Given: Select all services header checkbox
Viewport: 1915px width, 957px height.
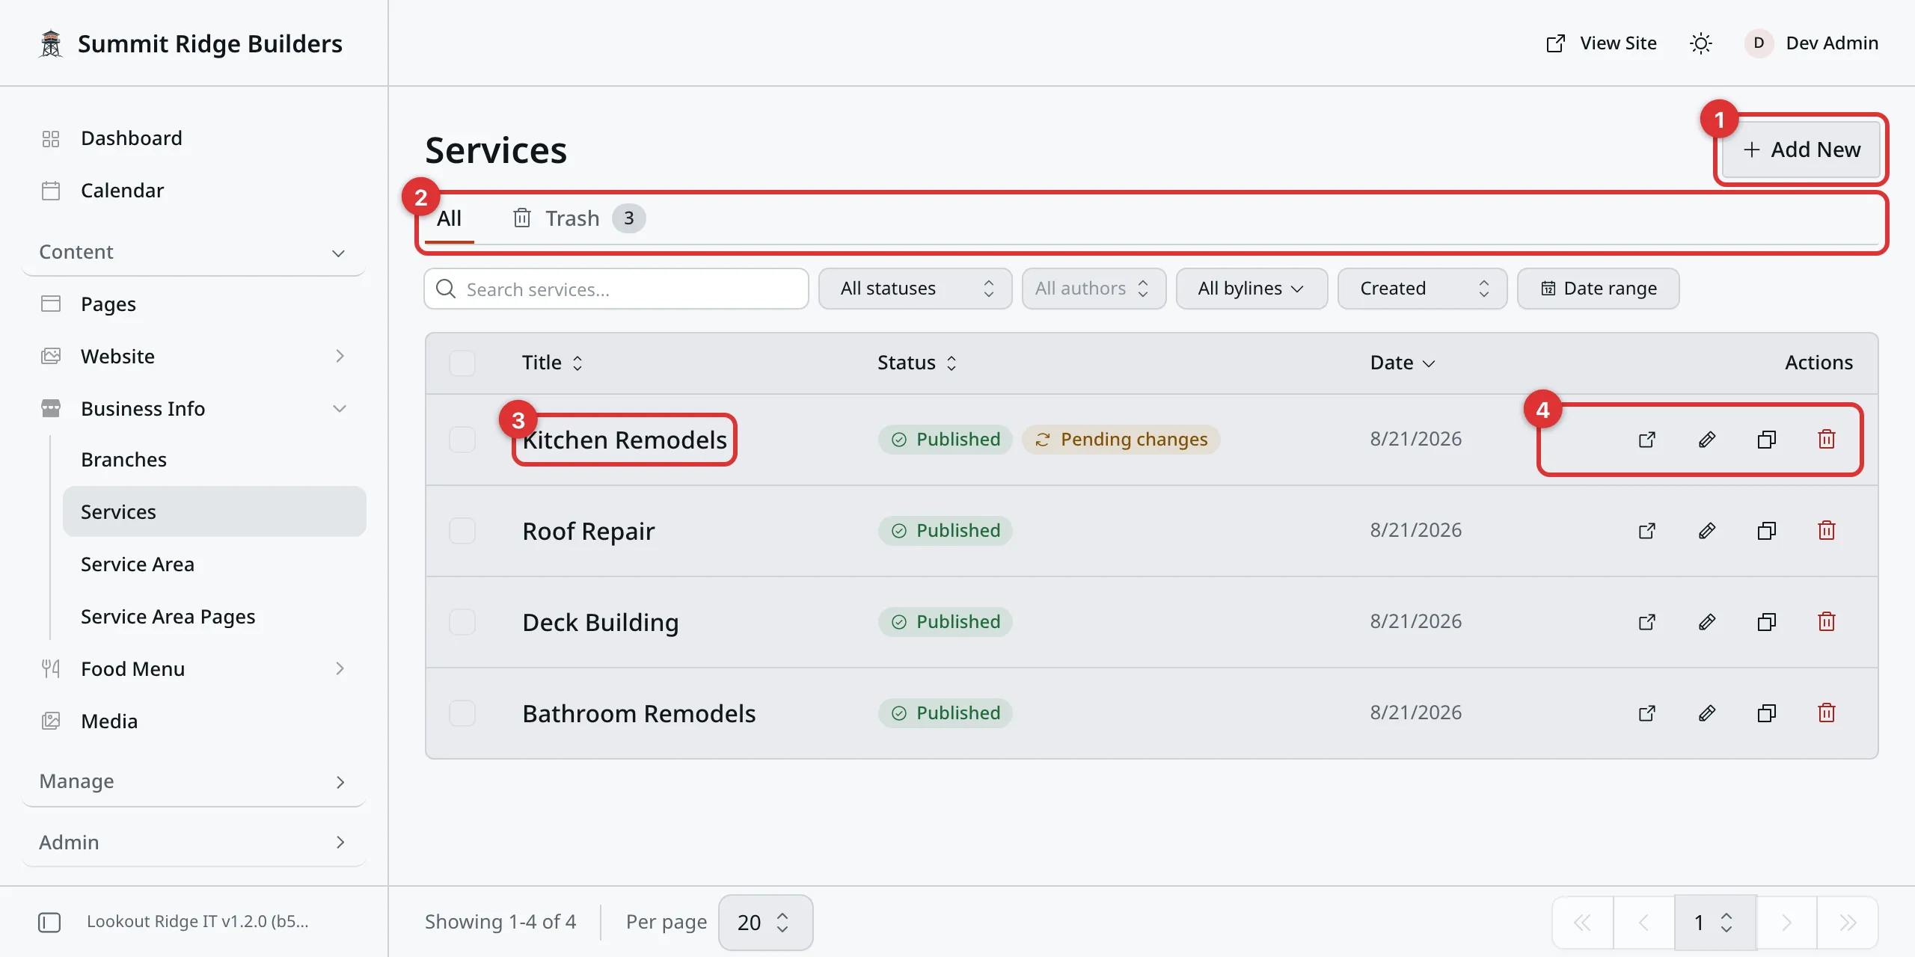Looking at the screenshot, I should pos(462,363).
